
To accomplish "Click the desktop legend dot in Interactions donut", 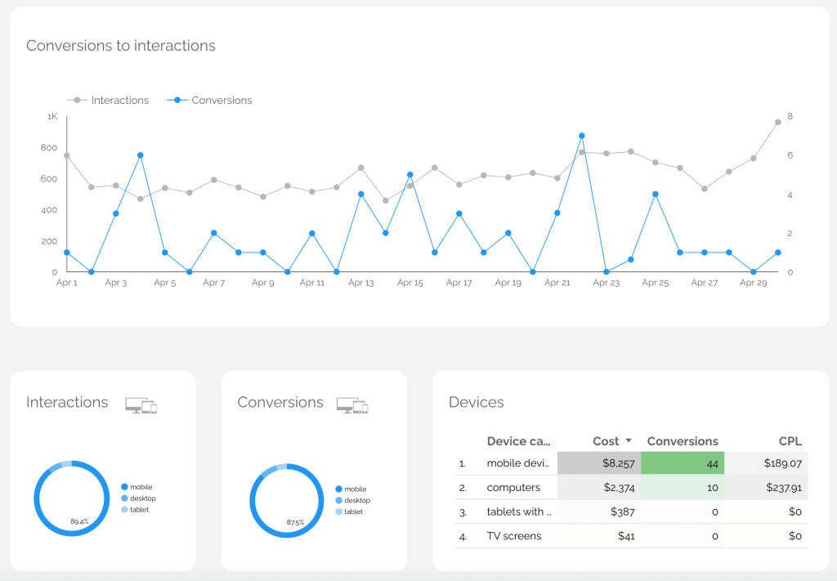I will point(124,498).
